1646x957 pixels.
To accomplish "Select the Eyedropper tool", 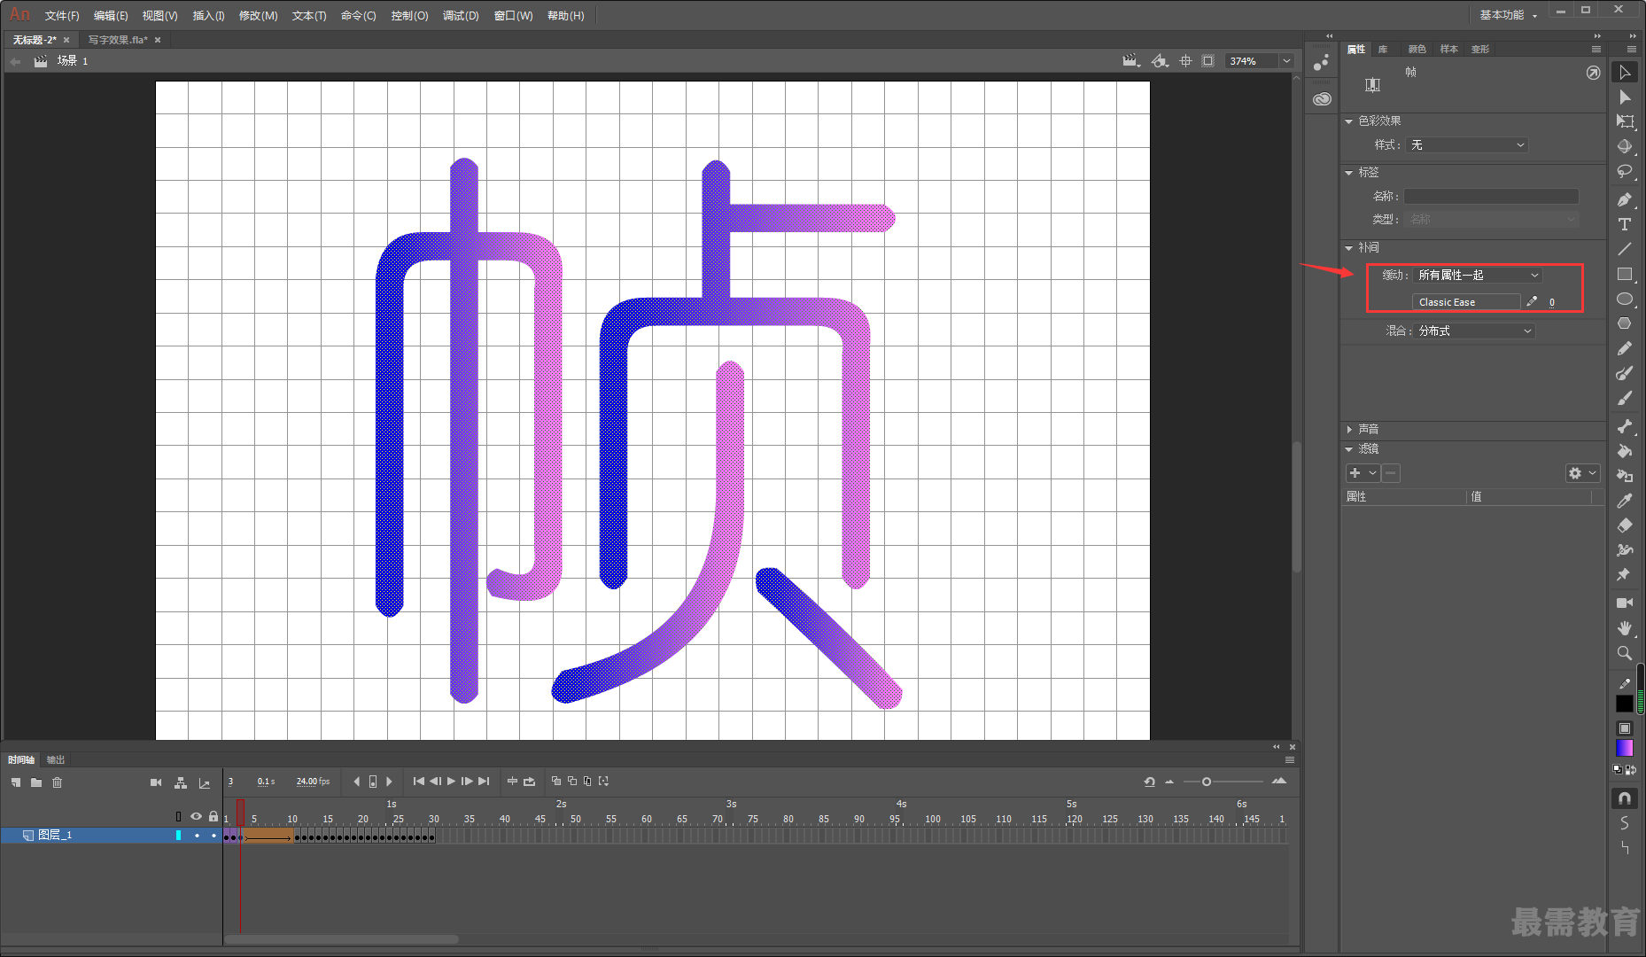I will (1624, 501).
